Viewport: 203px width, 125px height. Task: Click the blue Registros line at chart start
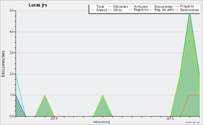click(16, 95)
